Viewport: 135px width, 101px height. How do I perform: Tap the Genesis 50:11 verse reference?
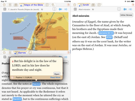[106, 33]
